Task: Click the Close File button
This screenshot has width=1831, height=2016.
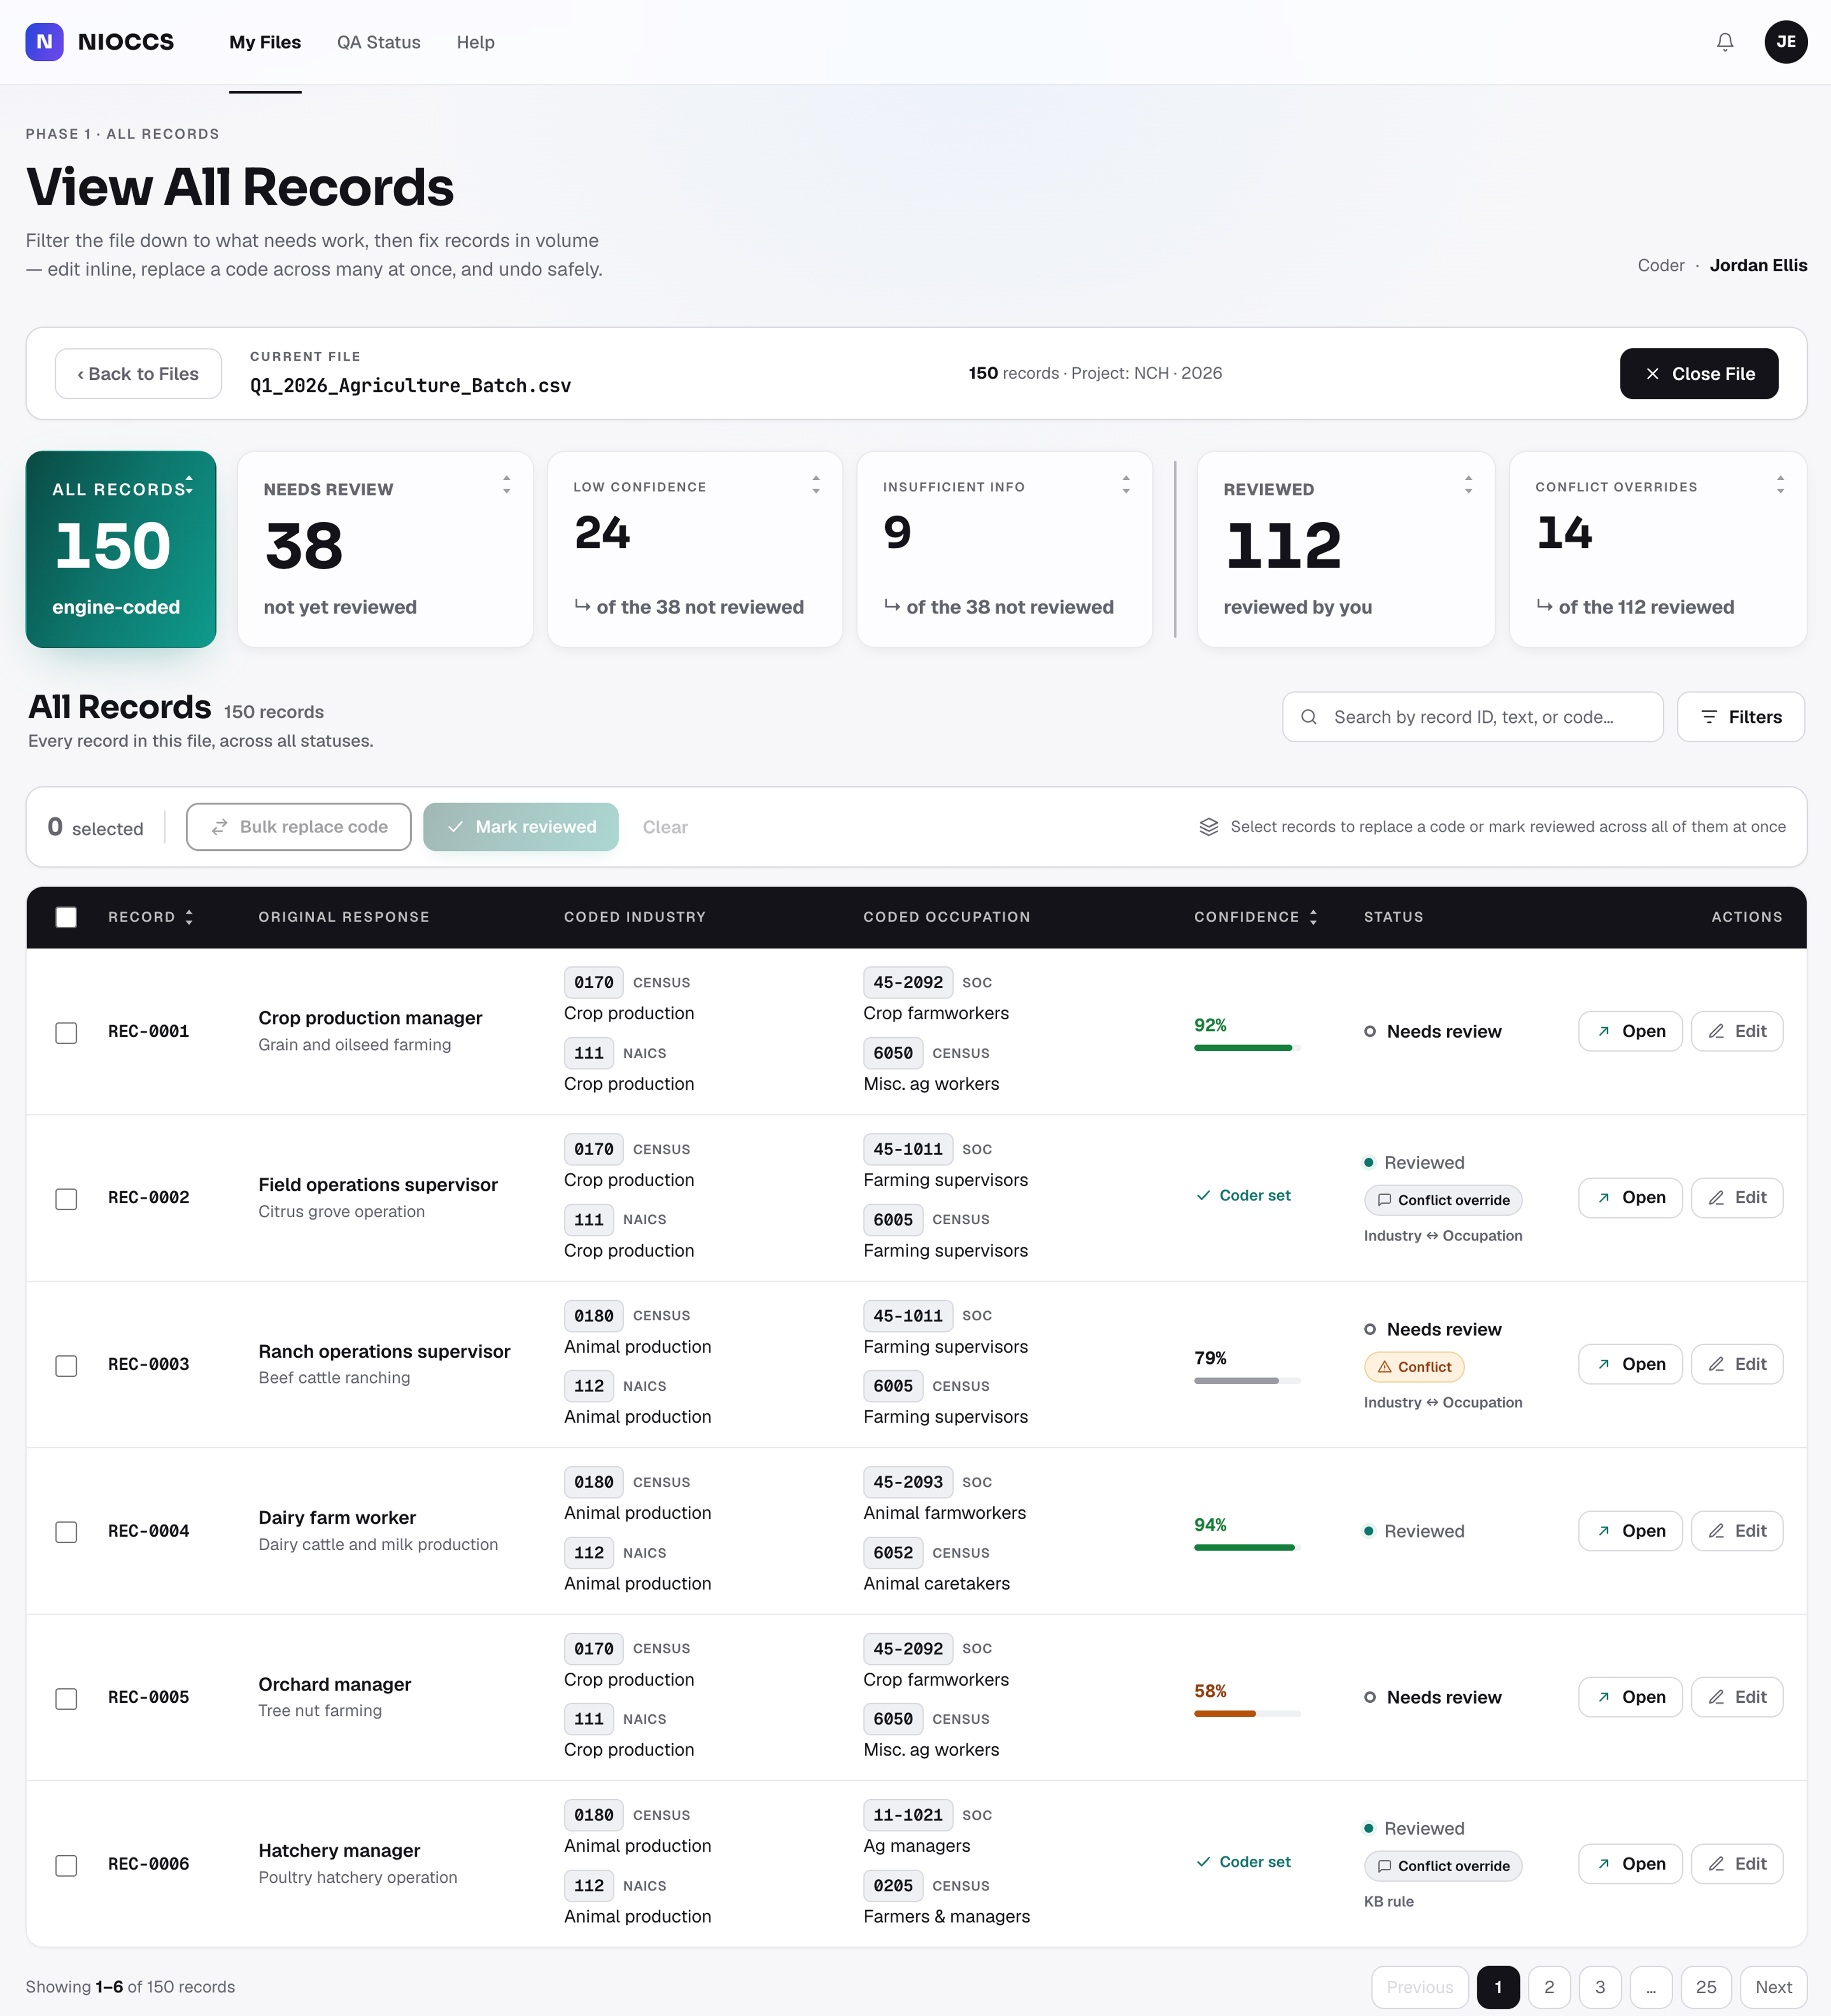Action: 1698,374
